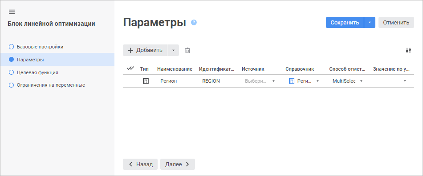Expand the Сохранить dropdown arrow
This screenshot has height=176, width=423.
click(370, 23)
